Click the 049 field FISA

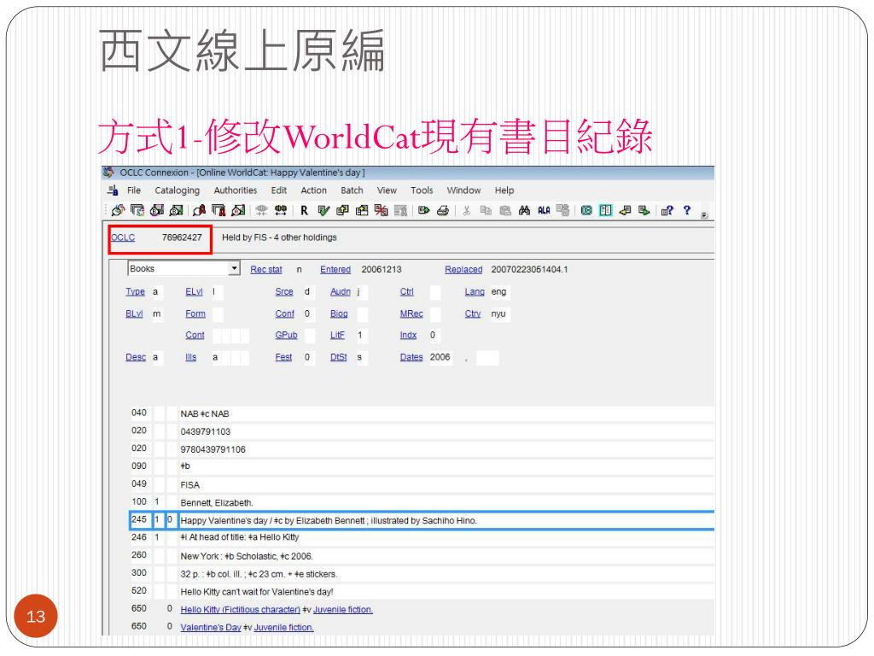tap(189, 485)
